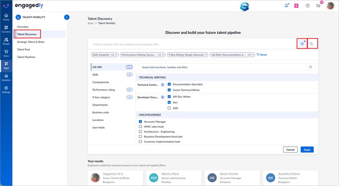This screenshot has width=339, height=186.
Task: Remove the 9 Box Rating filter chip
Action: [205, 55]
